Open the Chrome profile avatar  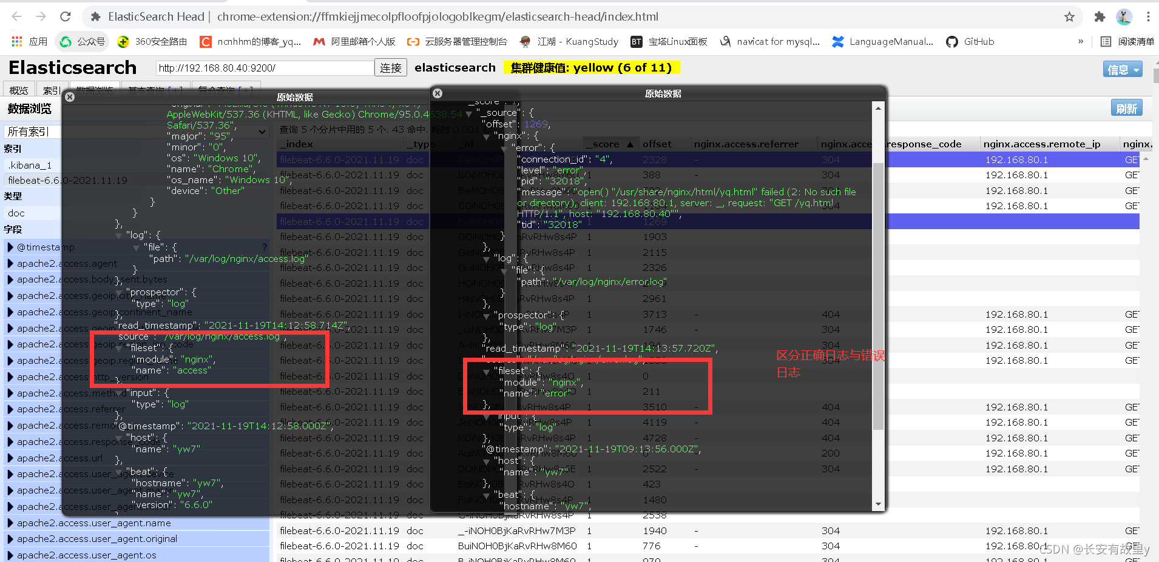click(x=1124, y=17)
